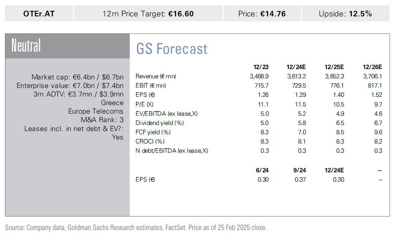Click the Europe Telecoms sector text
Image resolution: width=395 pixels, height=240 pixels.
(96, 111)
